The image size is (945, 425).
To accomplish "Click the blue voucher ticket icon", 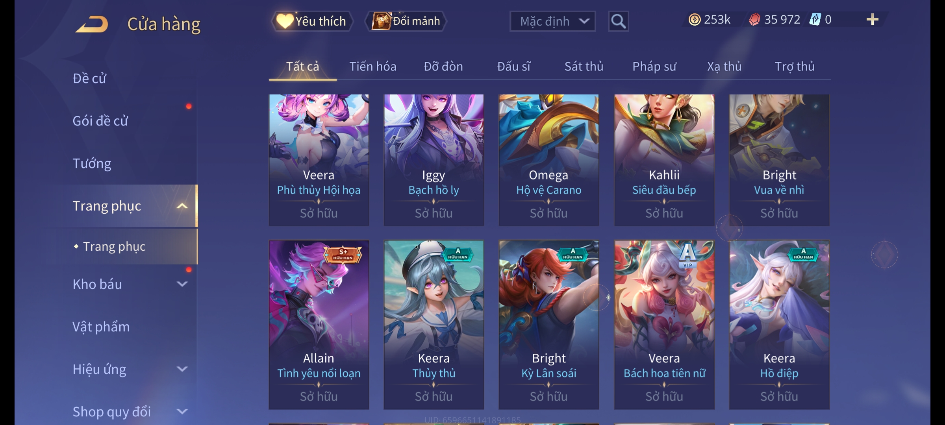I will pos(815,19).
